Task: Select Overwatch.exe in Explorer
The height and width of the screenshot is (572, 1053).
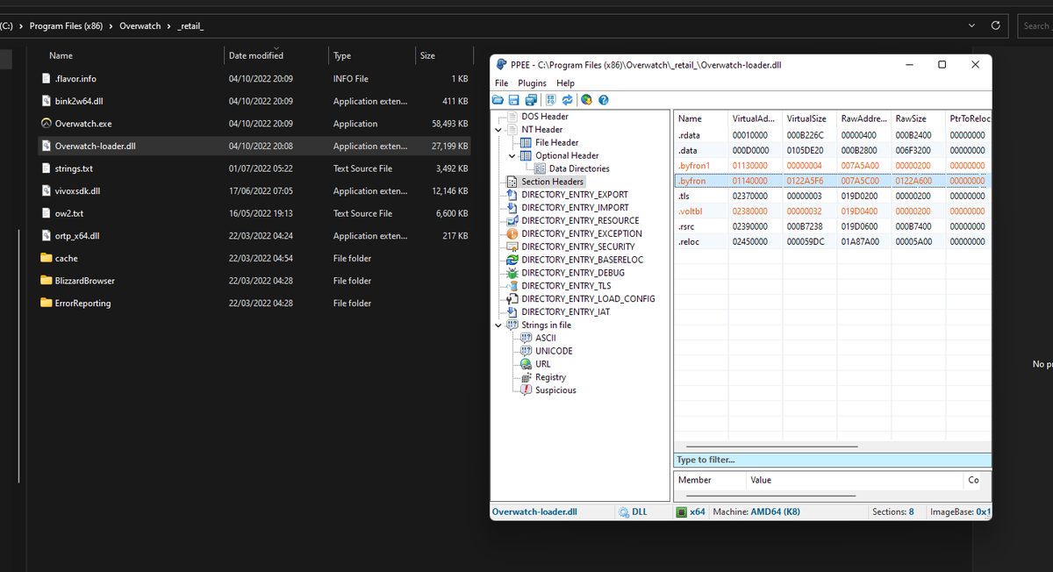Action: point(82,124)
